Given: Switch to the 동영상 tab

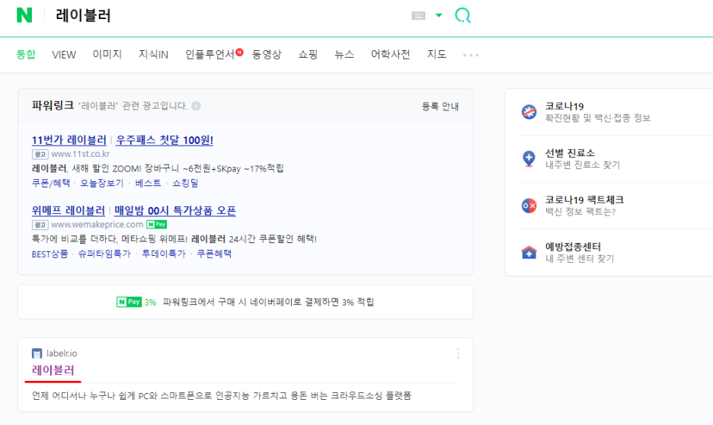Looking at the screenshot, I should click(x=267, y=55).
